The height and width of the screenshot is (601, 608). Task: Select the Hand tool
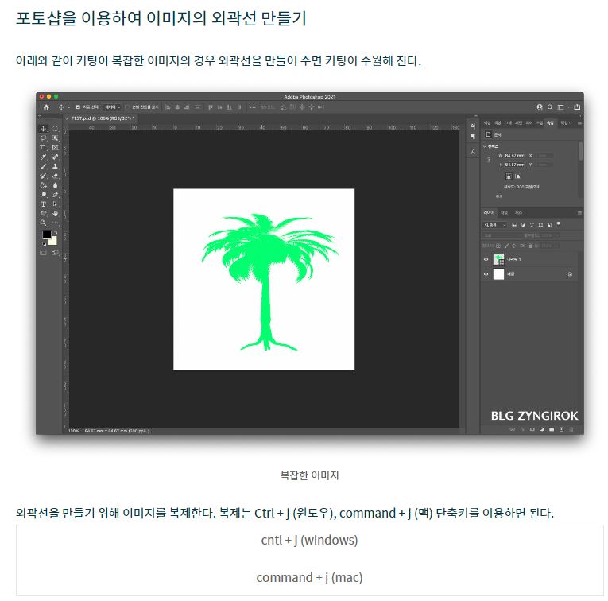pos(56,214)
